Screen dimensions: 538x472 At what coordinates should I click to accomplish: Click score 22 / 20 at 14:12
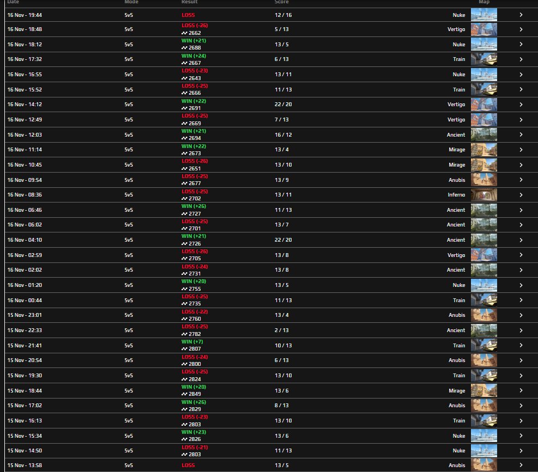[283, 105]
